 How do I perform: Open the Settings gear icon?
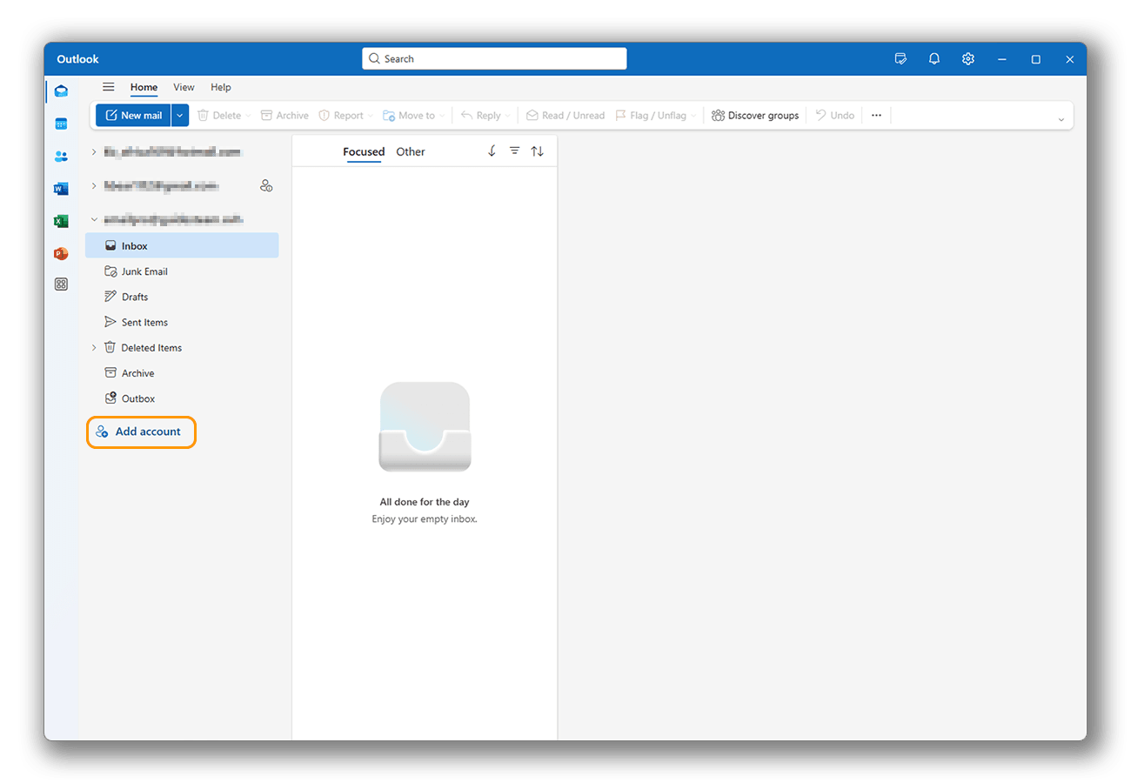pos(968,59)
